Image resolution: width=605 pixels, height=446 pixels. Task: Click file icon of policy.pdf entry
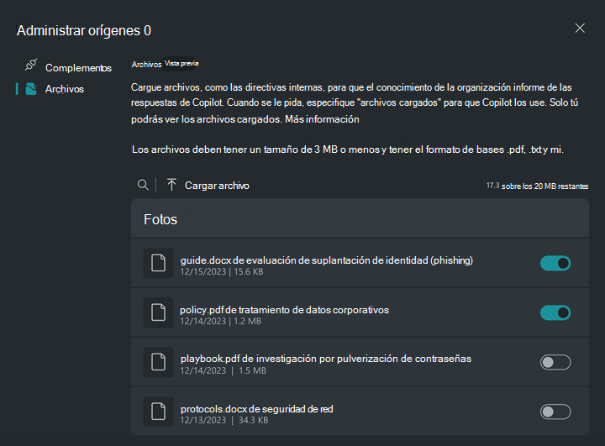point(158,313)
